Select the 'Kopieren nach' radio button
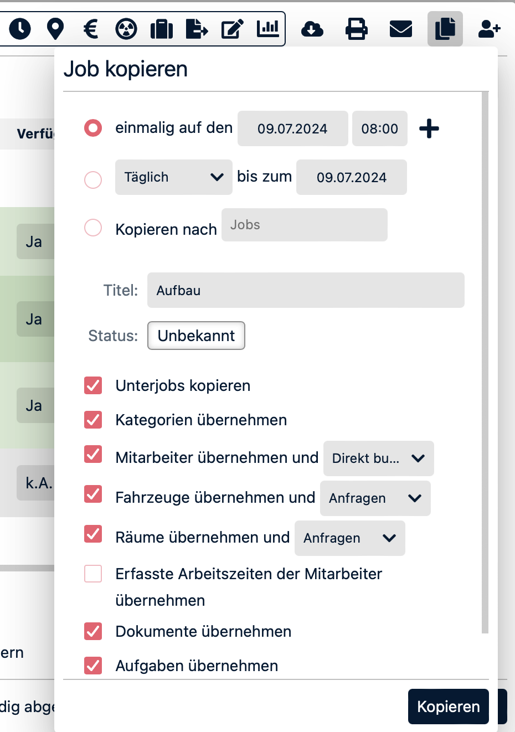The image size is (515, 732). [93, 228]
